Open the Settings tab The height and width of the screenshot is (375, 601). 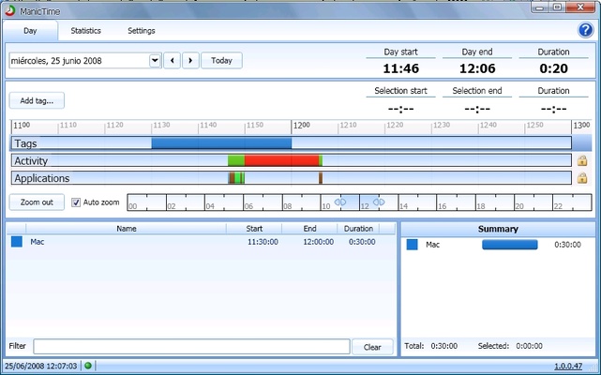click(x=142, y=31)
